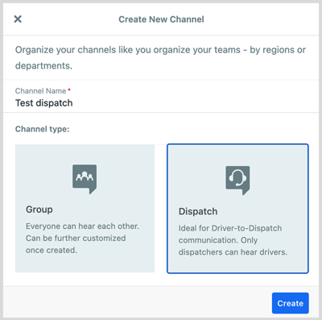Click the 'Channel Name' field label
The height and width of the screenshot is (320, 322).
pyautogui.click(x=40, y=91)
